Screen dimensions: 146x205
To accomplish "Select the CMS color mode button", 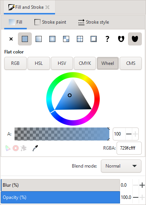I will pos(131,63).
